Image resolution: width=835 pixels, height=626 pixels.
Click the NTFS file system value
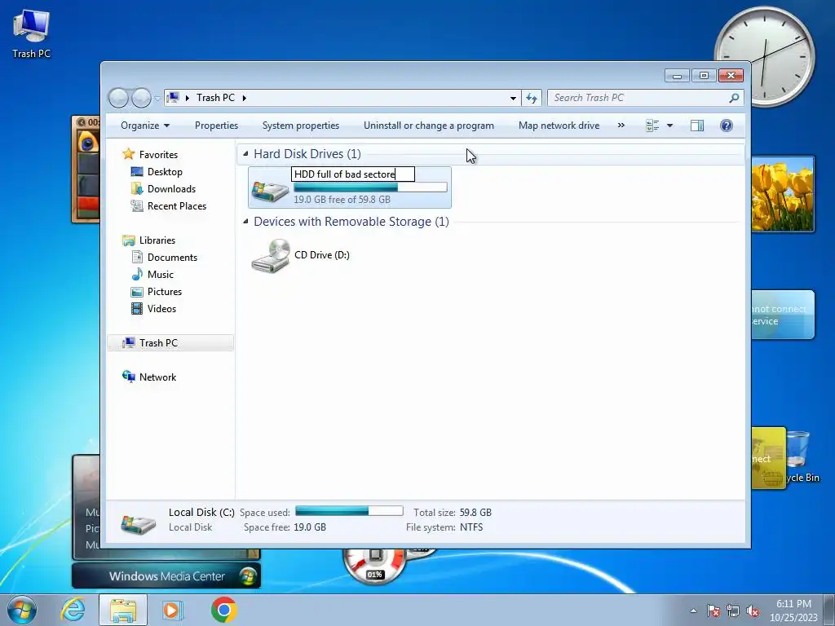(471, 527)
